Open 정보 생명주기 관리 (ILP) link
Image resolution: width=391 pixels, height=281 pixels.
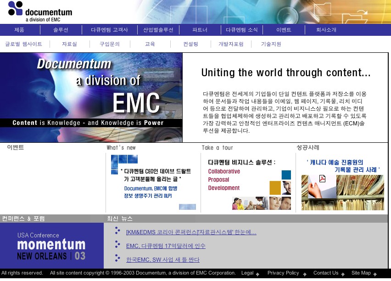(x=148, y=196)
